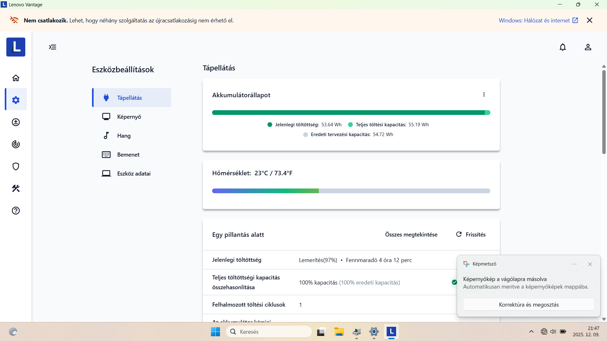Click the Keresés taskbar search field
607x341 pixels.
269,332
